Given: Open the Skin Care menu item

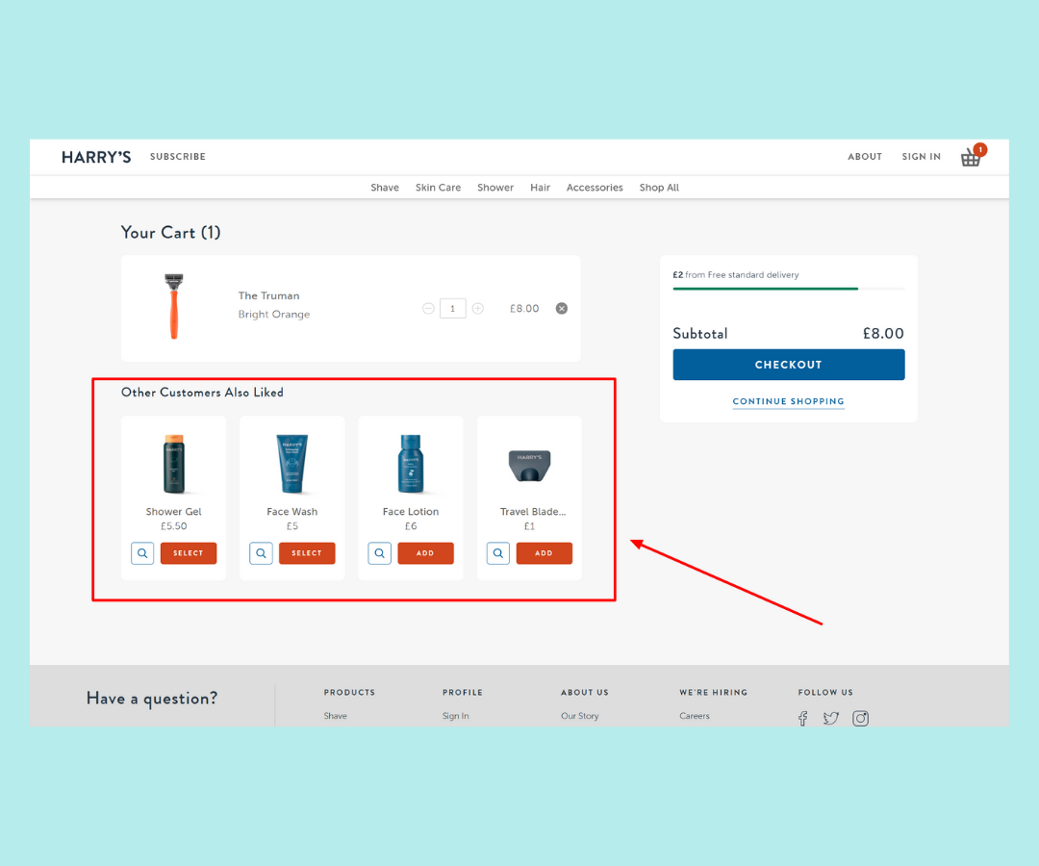Looking at the screenshot, I should pyautogui.click(x=438, y=188).
